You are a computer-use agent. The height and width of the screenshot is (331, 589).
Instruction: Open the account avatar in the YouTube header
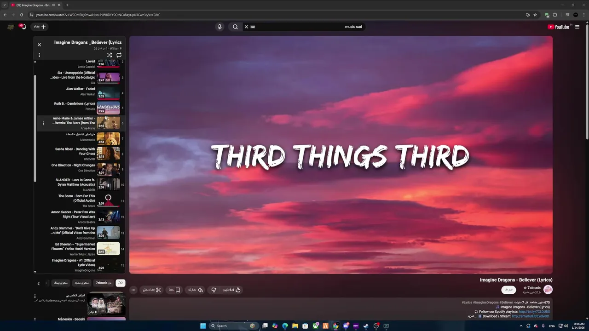click(11, 27)
